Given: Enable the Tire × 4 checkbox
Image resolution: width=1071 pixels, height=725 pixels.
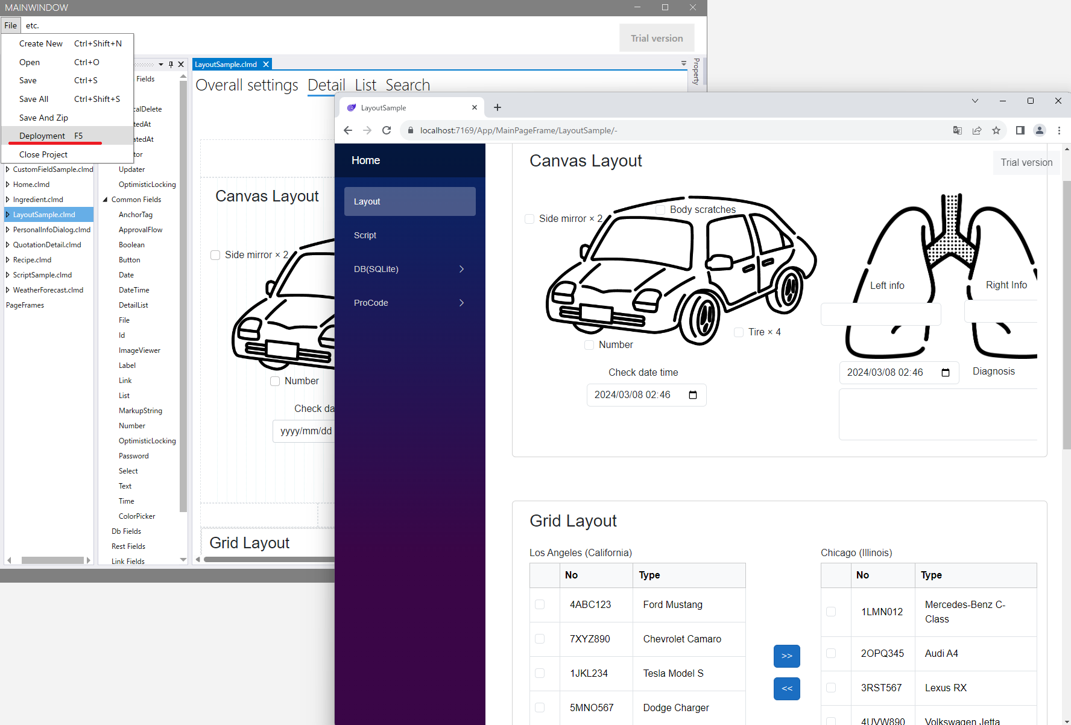Looking at the screenshot, I should (x=739, y=332).
